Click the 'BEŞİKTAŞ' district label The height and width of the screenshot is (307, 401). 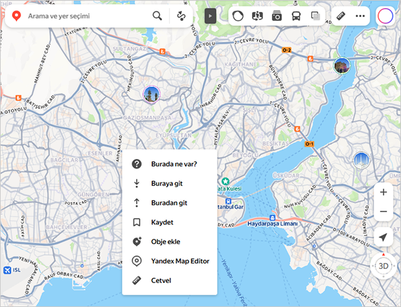click(275, 144)
